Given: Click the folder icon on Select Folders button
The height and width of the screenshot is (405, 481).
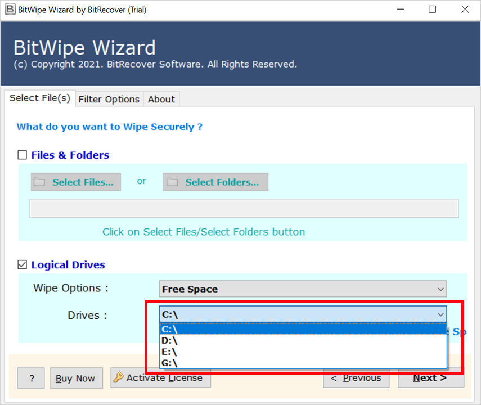Looking at the screenshot, I should [x=172, y=182].
